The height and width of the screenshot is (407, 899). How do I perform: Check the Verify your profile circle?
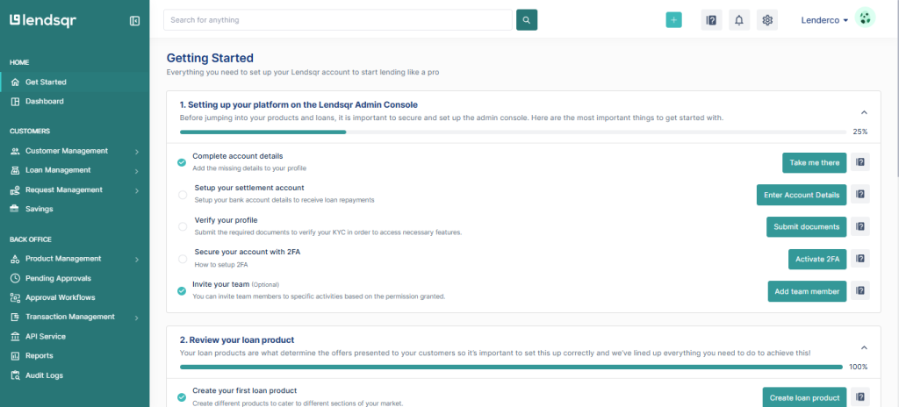183,226
